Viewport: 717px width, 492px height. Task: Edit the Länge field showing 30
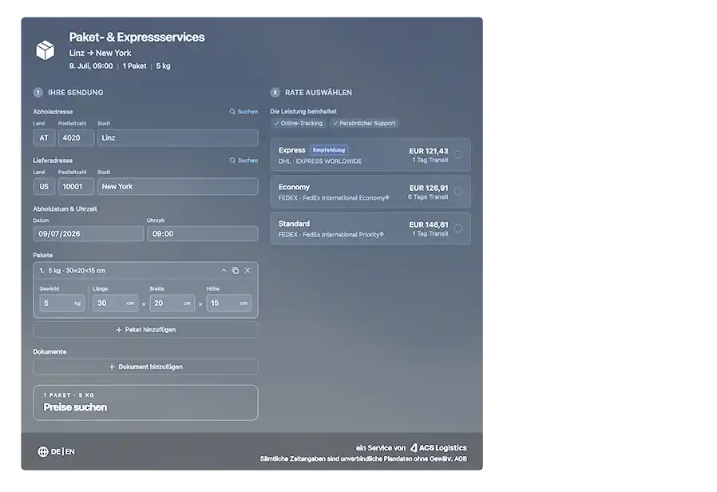click(115, 304)
